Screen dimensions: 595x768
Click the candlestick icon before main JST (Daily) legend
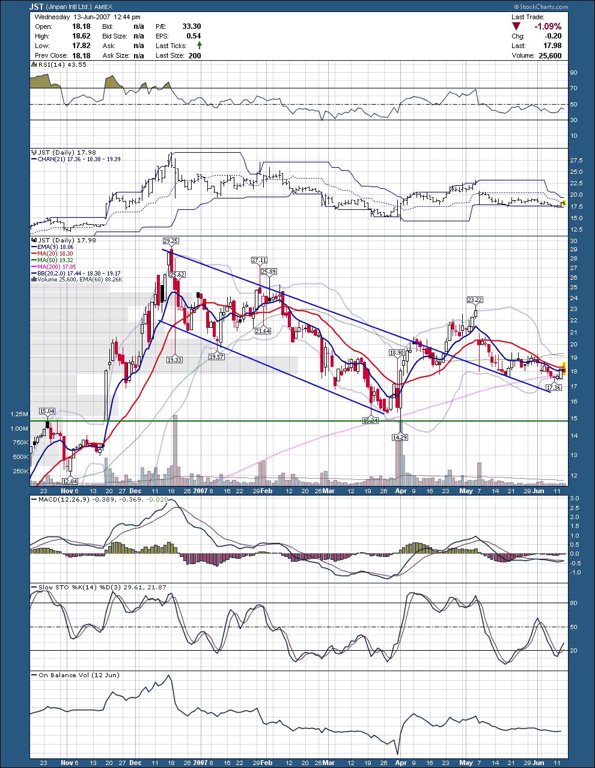pos(34,240)
